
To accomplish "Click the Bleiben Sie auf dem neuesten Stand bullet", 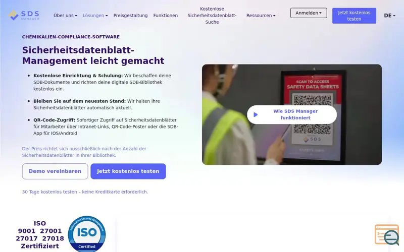I will (96, 104).
